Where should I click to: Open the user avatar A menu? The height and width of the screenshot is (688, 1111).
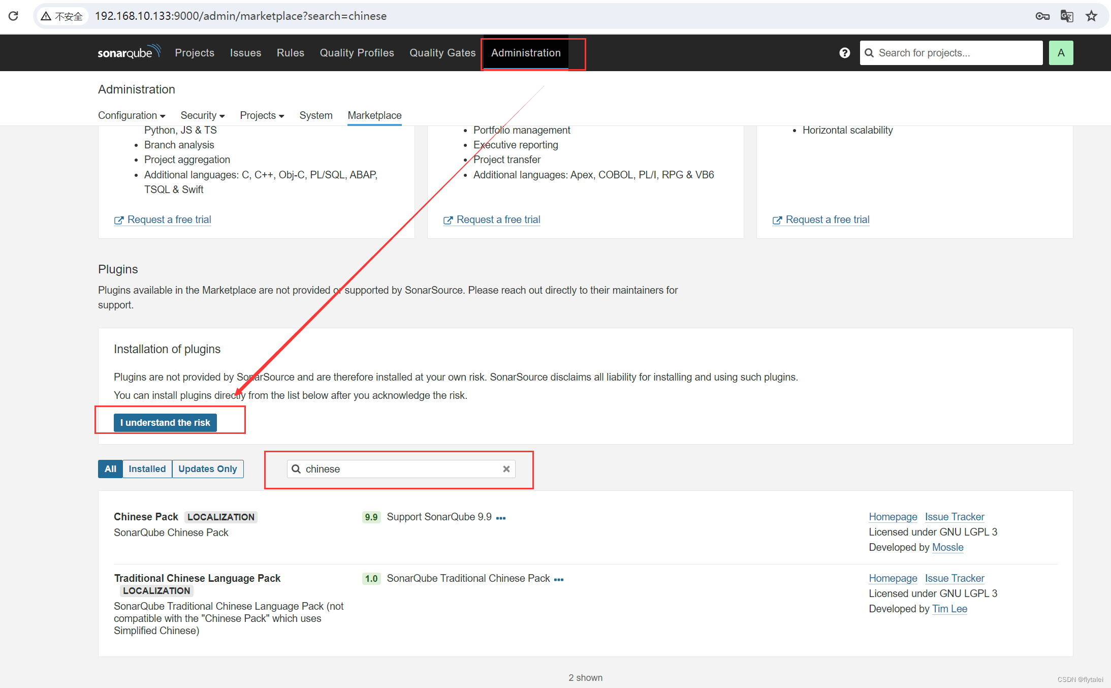tap(1061, 53)
